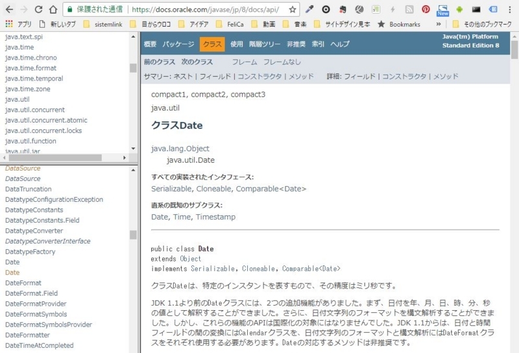Open the sistemlink bookmark folder
Screen dimensions: 519x353
pyautogui.click(x=103, y=24)
